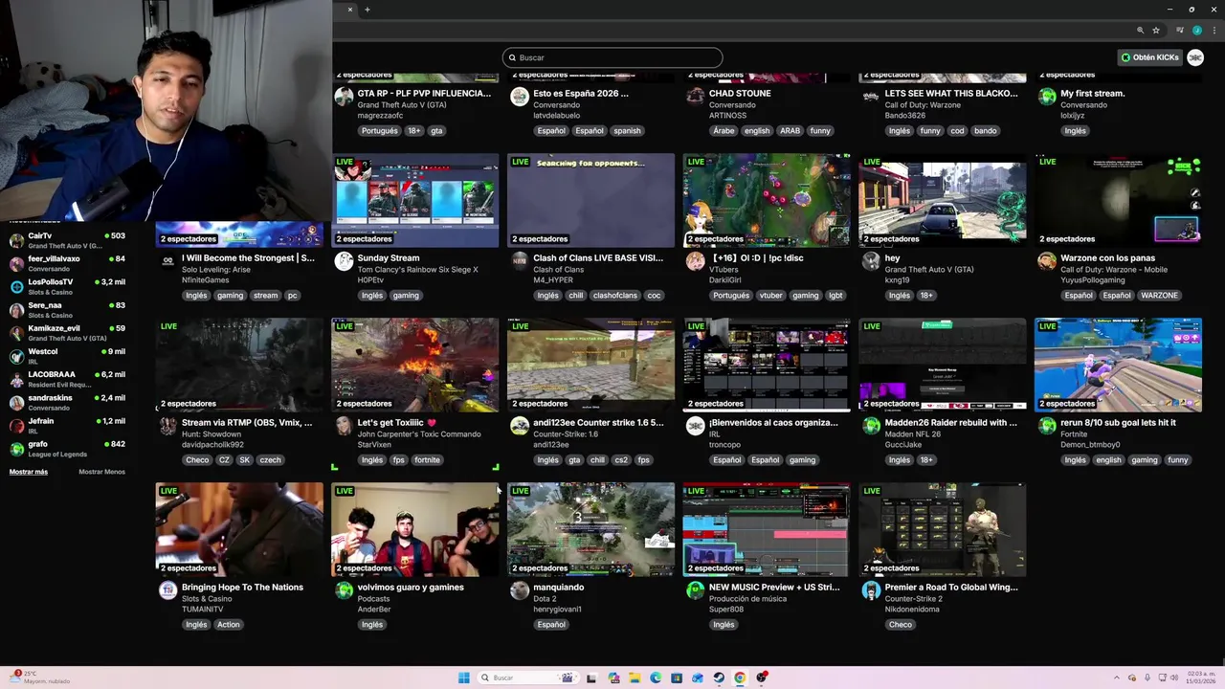Open the 'hey' GTA stream thumbnail
Screen dimensions: 1225x689
pyautogui.click(x=943, y=200)
